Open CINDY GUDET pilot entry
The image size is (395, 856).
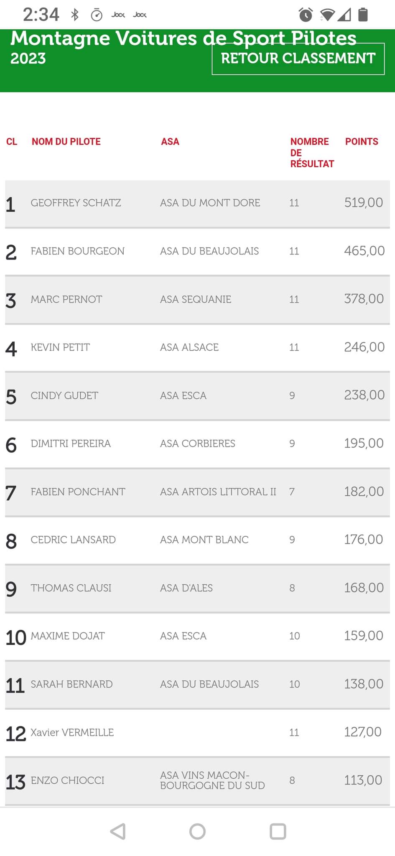click(64, 395)
